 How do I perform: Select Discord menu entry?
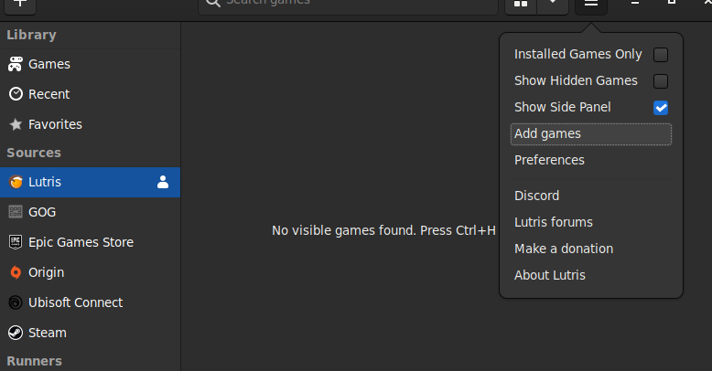point(591,196)
